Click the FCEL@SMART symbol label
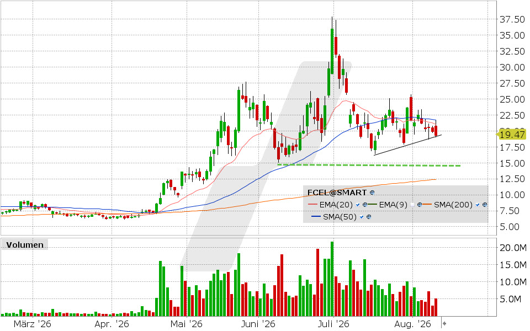This screenshot has height=331, width=530. 337,193
